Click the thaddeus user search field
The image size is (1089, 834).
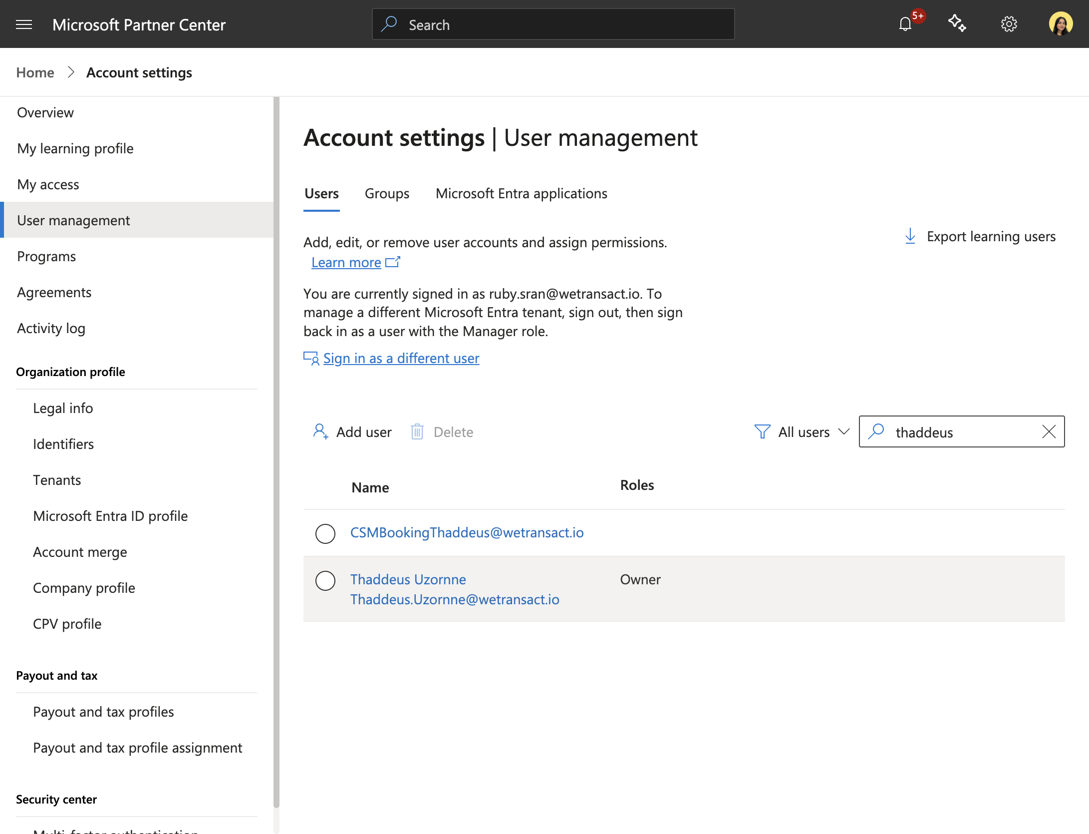click(x=961, y=431)
